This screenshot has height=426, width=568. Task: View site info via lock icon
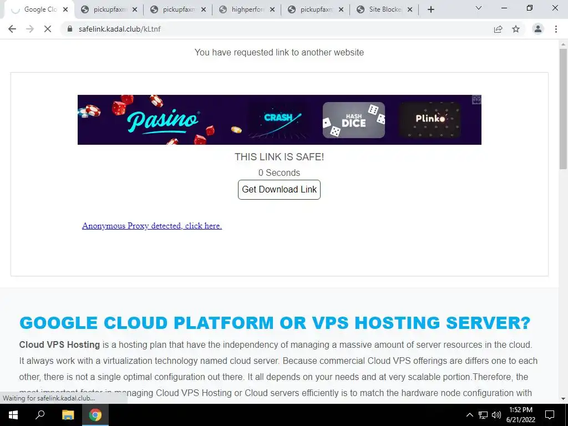(x=70, y=29)
